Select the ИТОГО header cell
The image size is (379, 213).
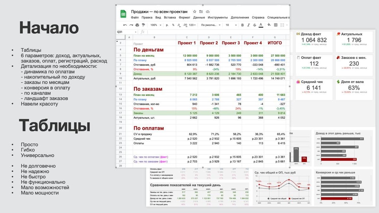(275, 43)
